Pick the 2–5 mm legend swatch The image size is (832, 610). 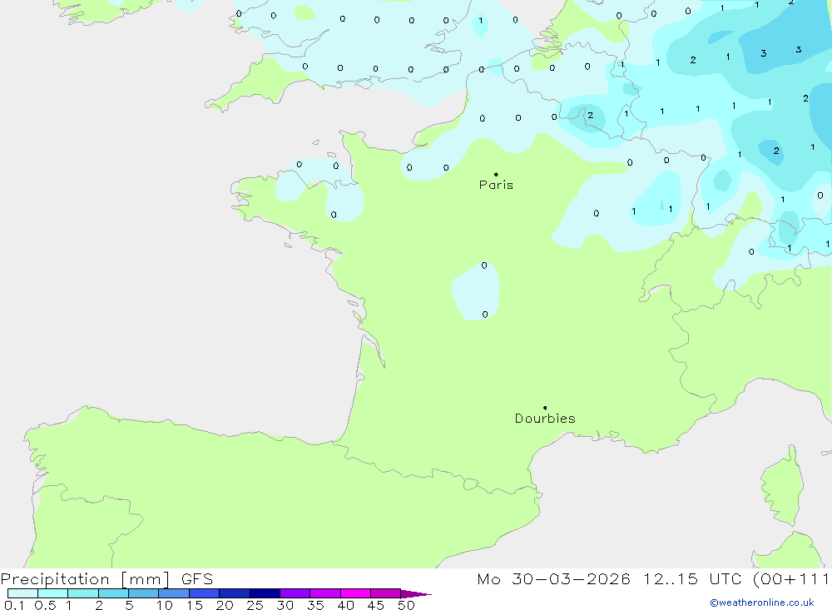(x=113, y=593)
